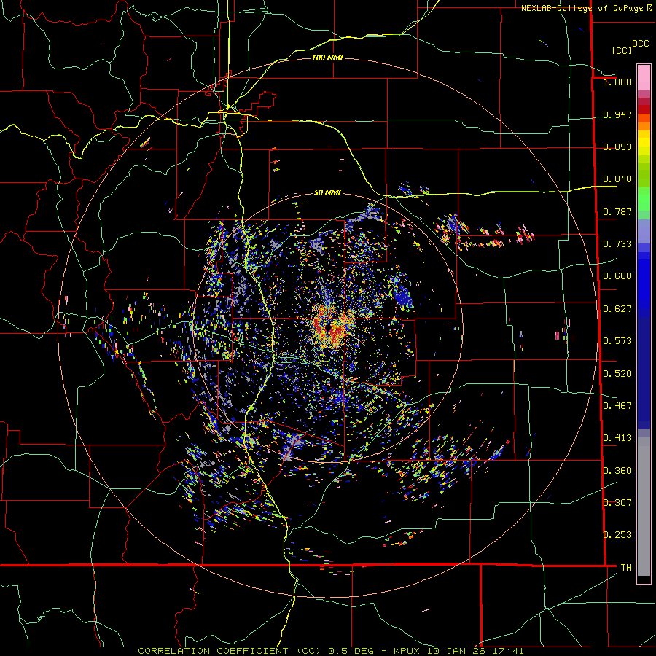656x656 pixels.
Task: Click the 0.360 legend value
Action: coord(617,471)
